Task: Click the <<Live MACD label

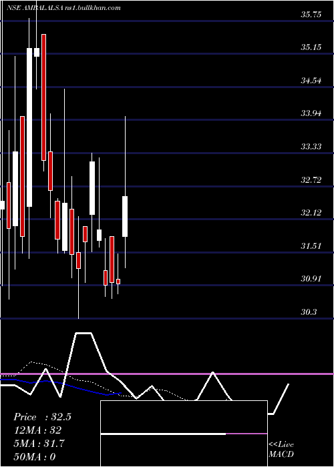Action: pyautogui.click(x=281, y=450)
